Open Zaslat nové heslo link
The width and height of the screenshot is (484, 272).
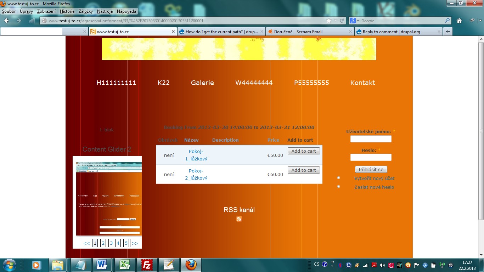pos(374,187)
